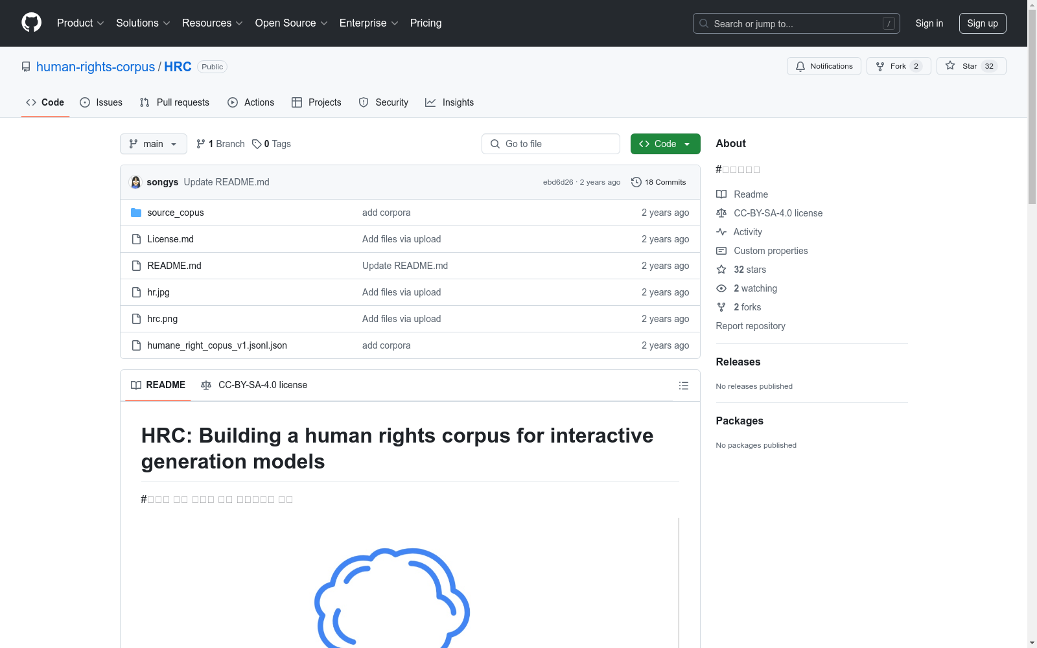This screenshot has width=1037, height=648.
Task: Click the branch icon beside 1 Branch
Action: (x=201, y=144)
